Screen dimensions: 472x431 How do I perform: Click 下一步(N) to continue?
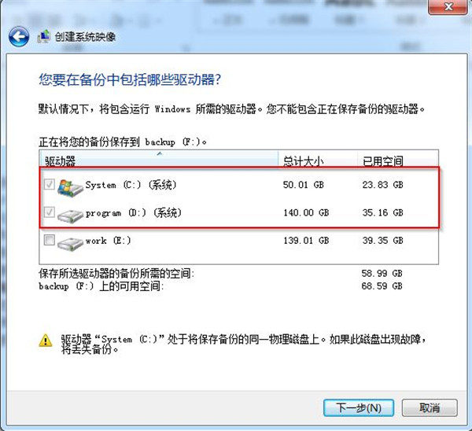[359, 408]
